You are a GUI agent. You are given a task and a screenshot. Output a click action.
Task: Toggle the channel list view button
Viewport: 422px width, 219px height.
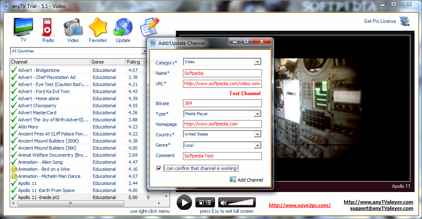tap(205, 202)
